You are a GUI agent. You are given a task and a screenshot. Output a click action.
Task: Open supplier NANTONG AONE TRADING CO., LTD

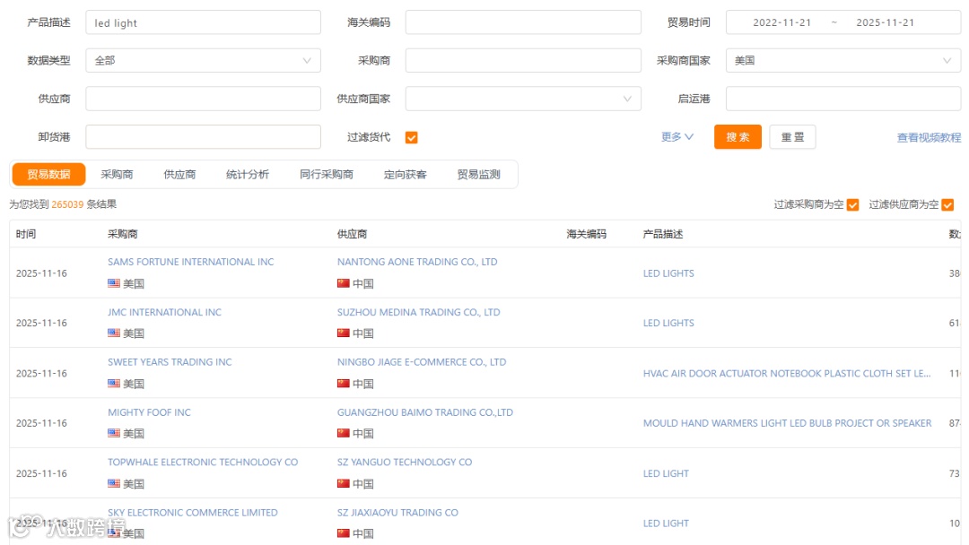point(417,262)
